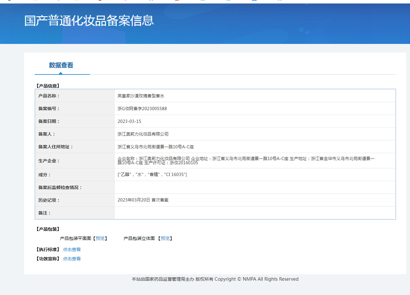
Task: Click filing number 浙G妆网备字2023005588
Action: pos(142,109)
